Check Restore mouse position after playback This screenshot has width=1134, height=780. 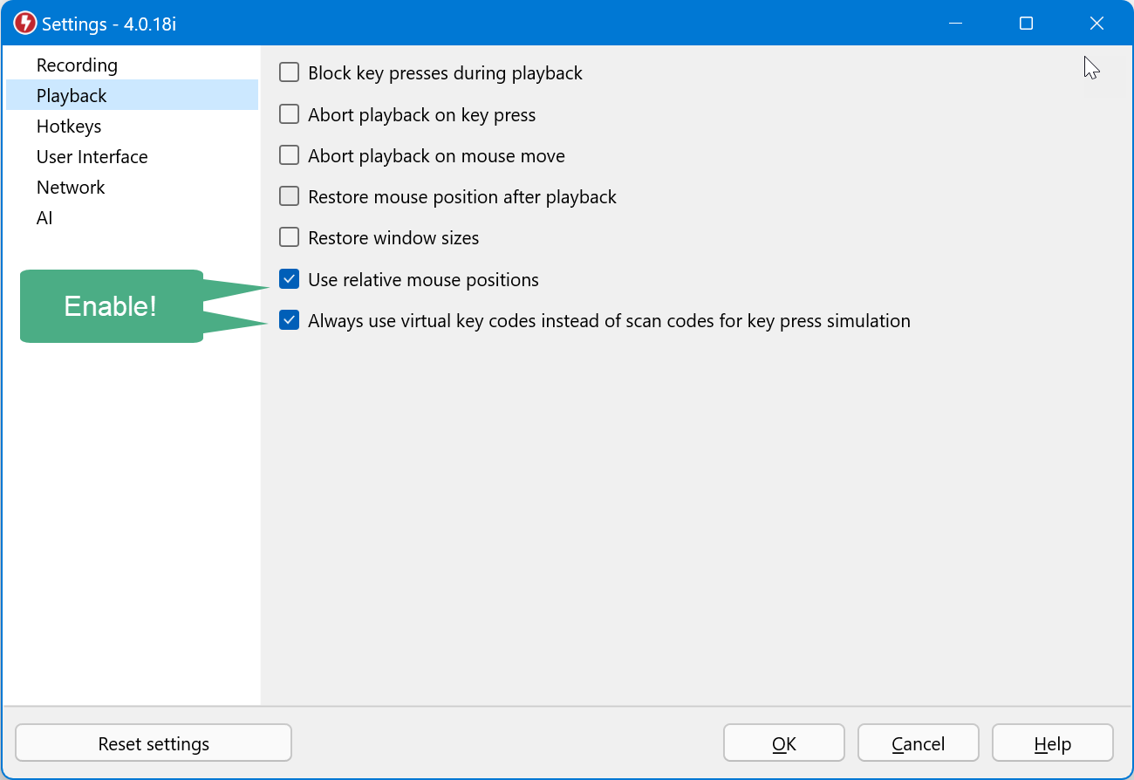[289, 196]
